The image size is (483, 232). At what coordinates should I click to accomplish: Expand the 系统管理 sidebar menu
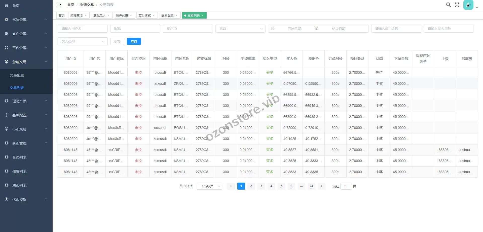pos(26,20)
